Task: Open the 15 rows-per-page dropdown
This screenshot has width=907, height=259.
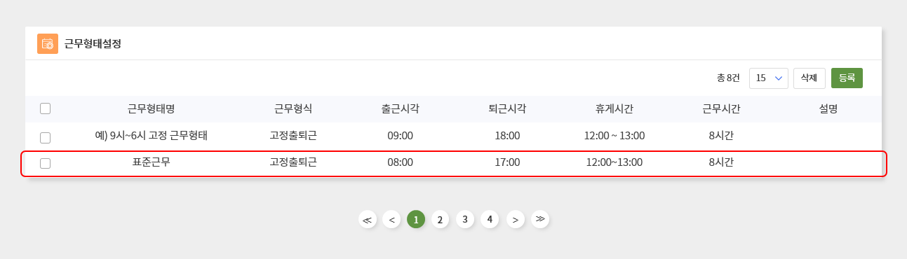Action: click(x=769, y=78)
